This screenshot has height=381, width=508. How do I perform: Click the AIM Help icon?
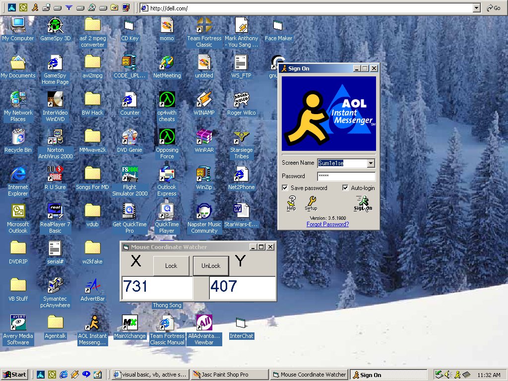click(291, 201)
